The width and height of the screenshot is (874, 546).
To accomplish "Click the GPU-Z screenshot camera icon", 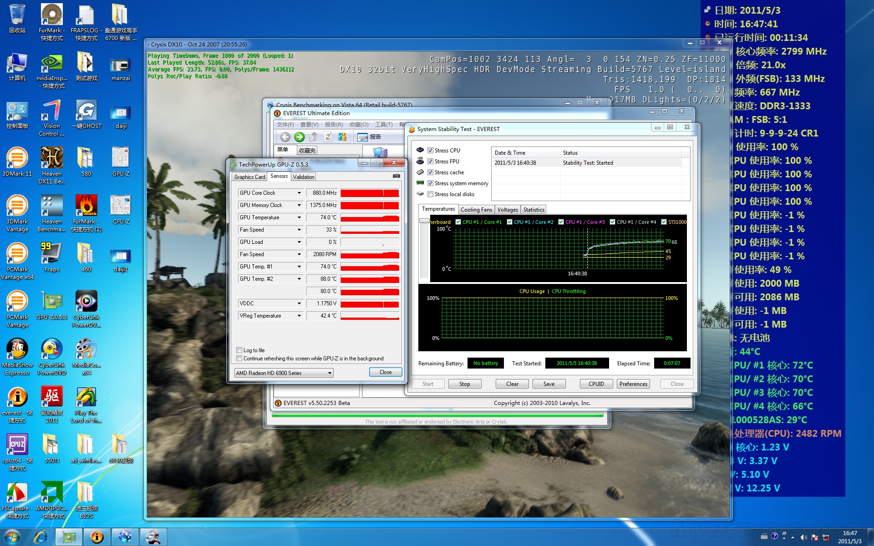I will (x=396, y=176).
